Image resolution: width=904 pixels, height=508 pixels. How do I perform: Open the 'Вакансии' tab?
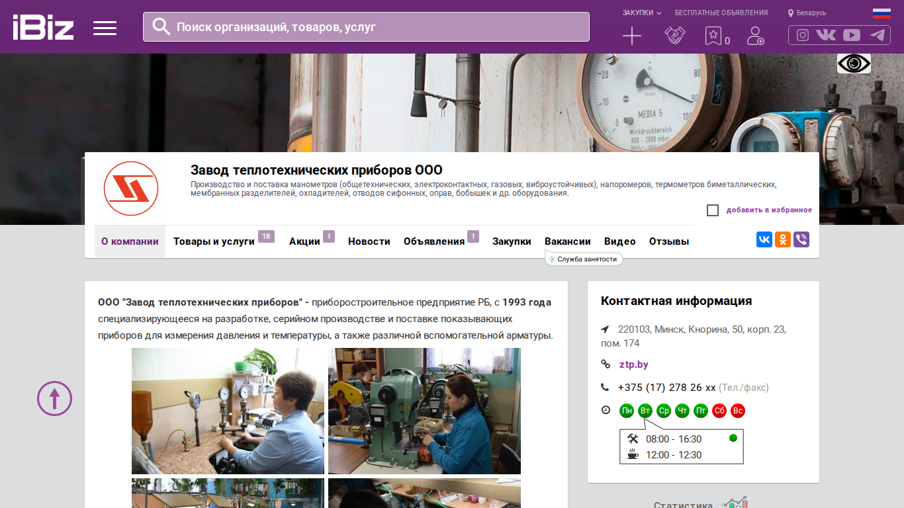(568, 241)
